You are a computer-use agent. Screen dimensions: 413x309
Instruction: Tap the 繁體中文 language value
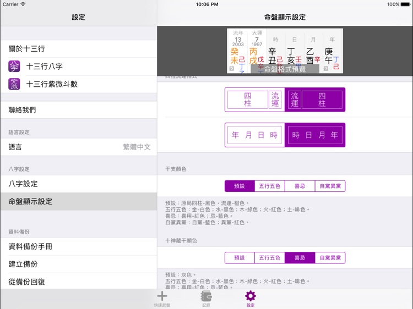pos(137,147)
